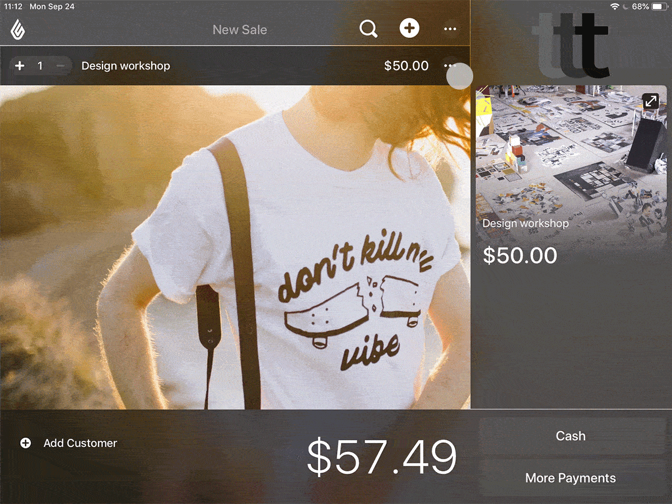Viewport: 672px width, 504px height.
Task: Click the Add Customer plus icon
Action: pos(25,443)
